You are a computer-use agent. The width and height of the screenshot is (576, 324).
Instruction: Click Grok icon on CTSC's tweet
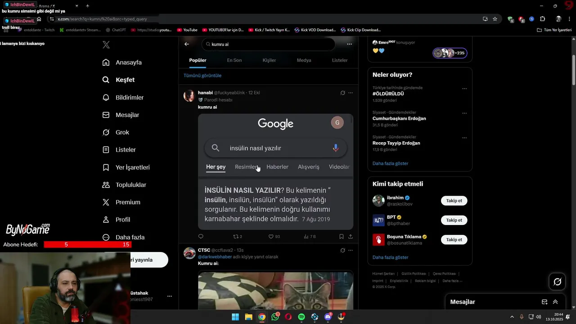pyautogui.click(x=342, y=250)
